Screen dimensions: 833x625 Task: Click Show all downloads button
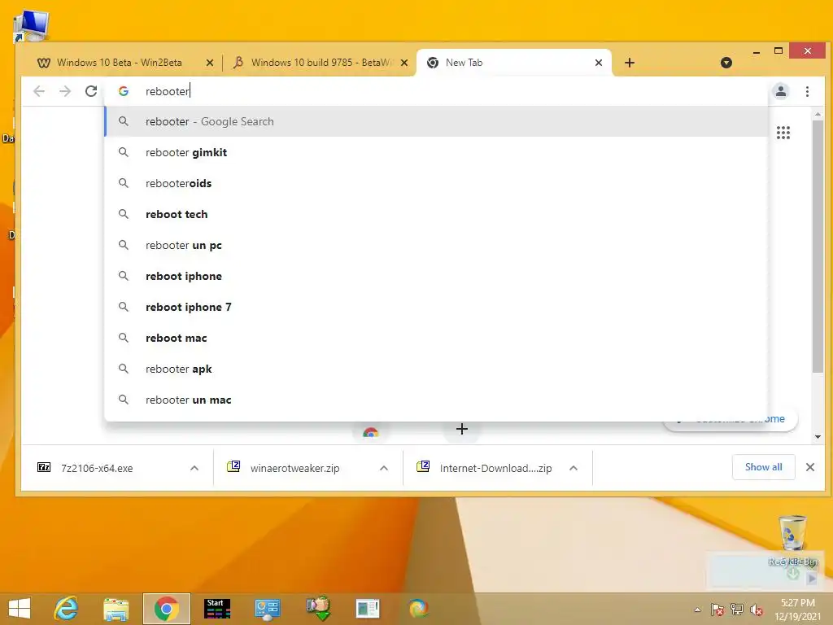763,467
